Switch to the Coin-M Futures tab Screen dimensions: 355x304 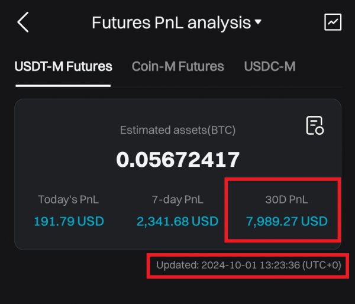(177, 66)
